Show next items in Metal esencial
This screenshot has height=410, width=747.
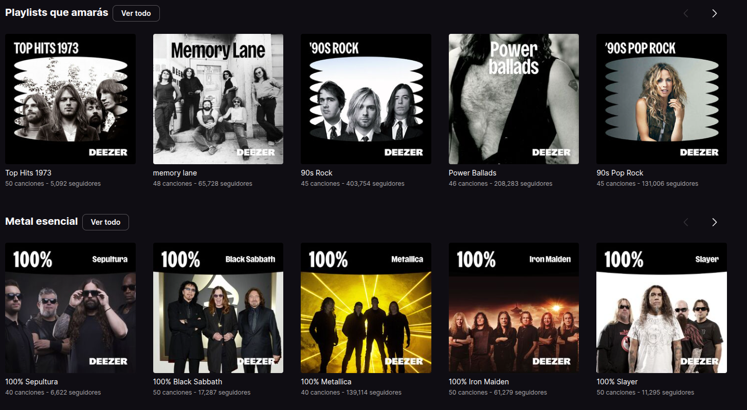[714, 222]
